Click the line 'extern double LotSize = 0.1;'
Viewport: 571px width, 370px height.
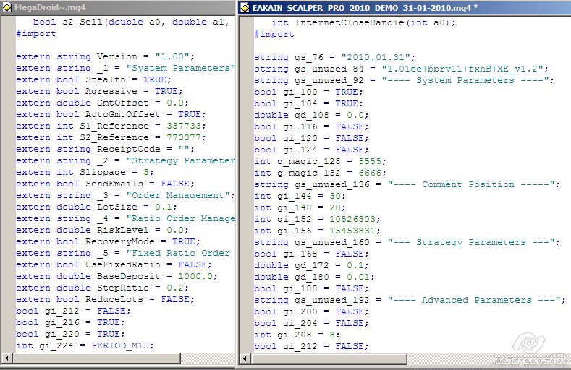pos(96,207)
